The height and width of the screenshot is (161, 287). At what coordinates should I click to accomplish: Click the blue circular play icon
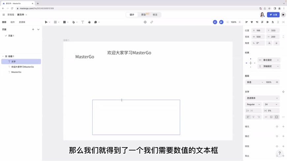(x=221, y=22)
